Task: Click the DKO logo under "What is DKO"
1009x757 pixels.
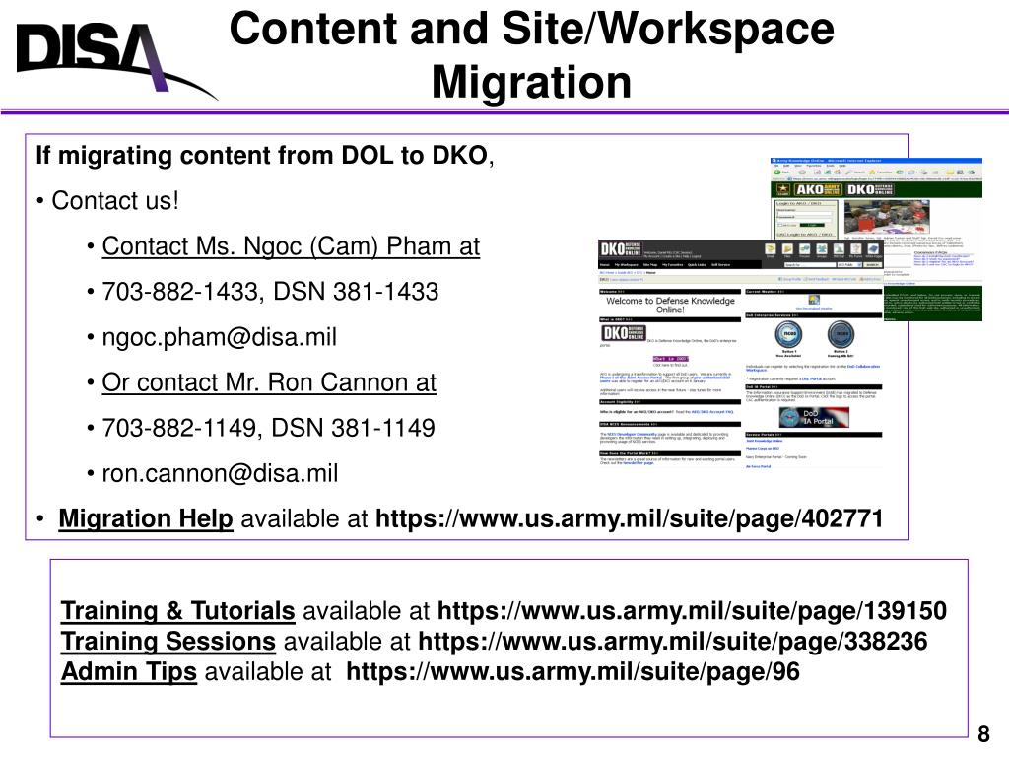Action: click(624, 333)
